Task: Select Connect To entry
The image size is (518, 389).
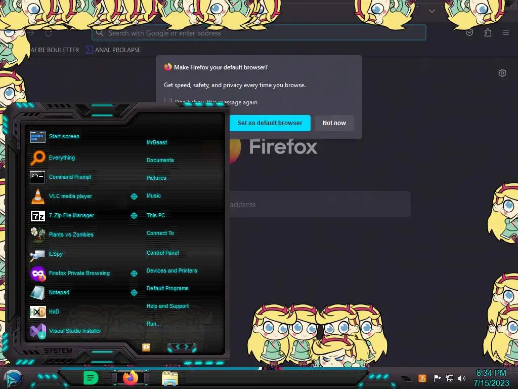Action: tap(160, 233)
